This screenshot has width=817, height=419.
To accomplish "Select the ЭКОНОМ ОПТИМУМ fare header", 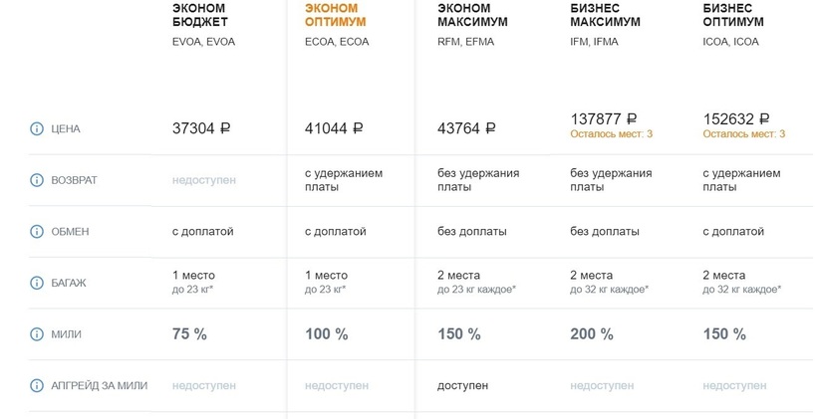I will 335,15.
